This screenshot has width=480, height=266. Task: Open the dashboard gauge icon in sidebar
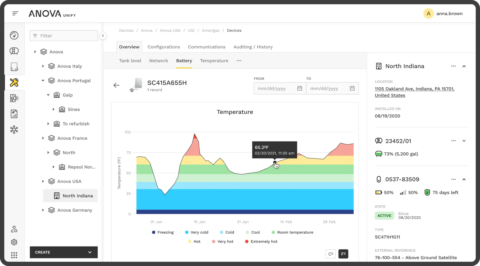click(14, 35)
